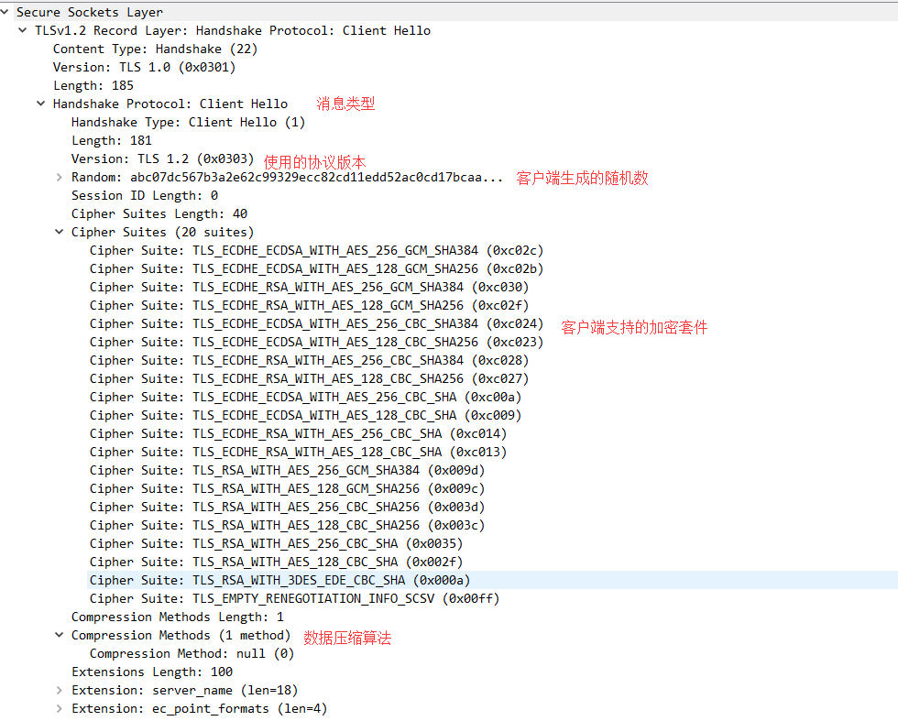Screen dimensions: 898x721
Task: Select Compression Method: null (0) row
Action: click(192, 653)
